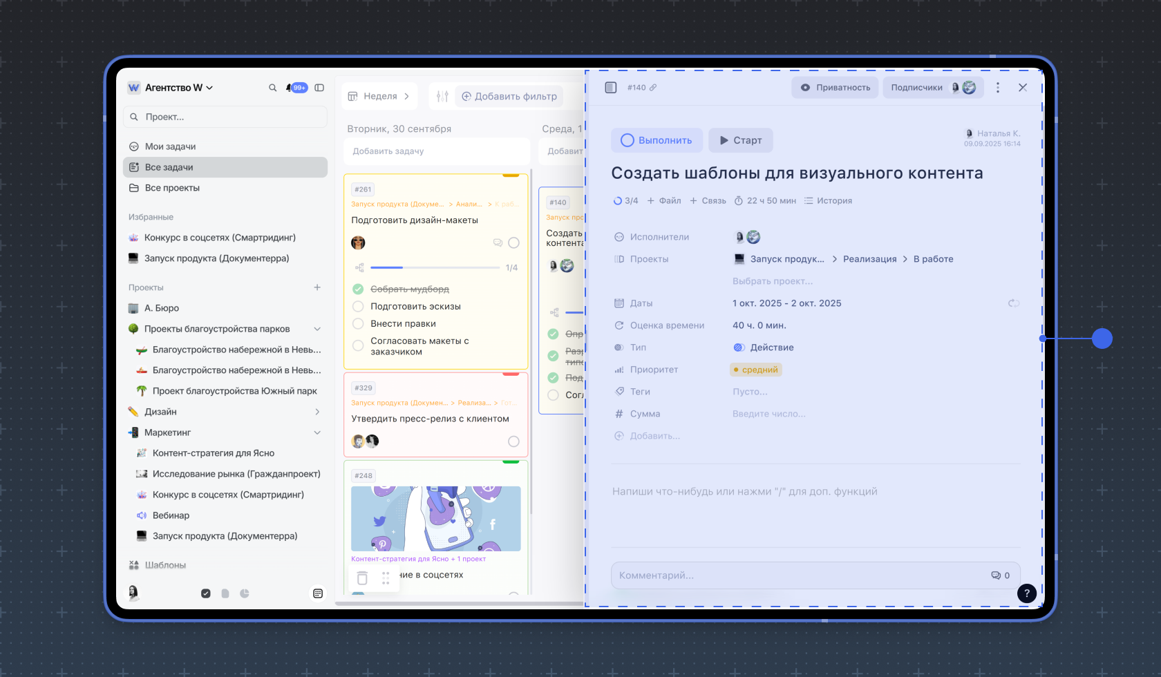Open the three-dot task options menu
This screenshot has height=677, width=1161.
click(997, 88)
